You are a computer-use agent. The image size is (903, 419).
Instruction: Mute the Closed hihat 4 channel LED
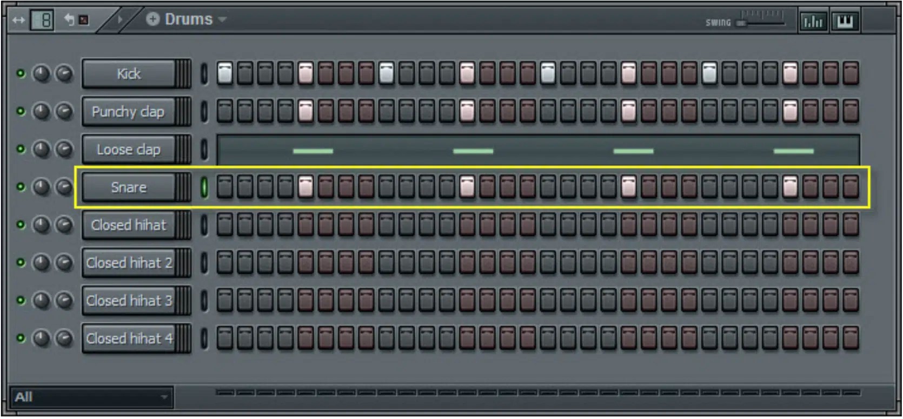click(21, 338)
